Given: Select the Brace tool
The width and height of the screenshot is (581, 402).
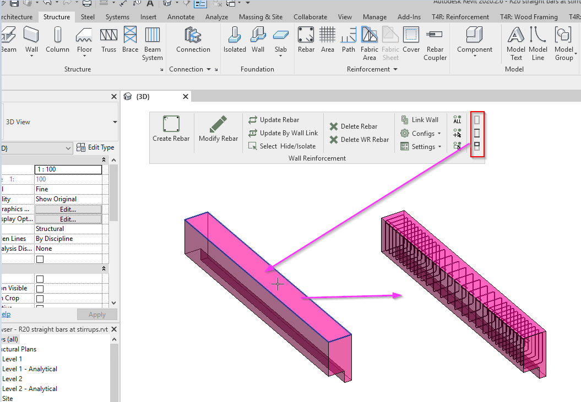Looking at the screenshot, I should click(x=130, y=40).
